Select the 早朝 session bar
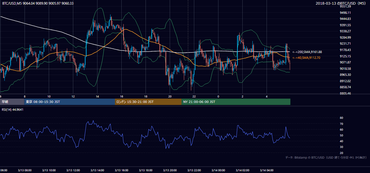Image resolution: width=370 pixels, height=173 pixels. (x=12, y=102)
